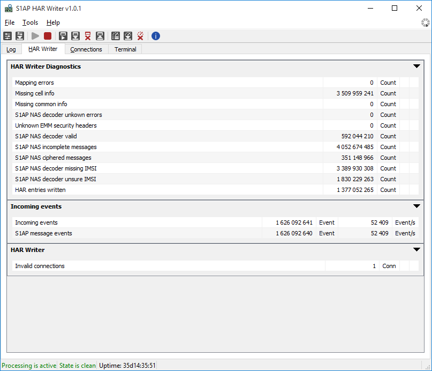The width and height of the screenshot is (432, 371).
Task: Click the window resize grip corner
Action: pyautogui.click(x=428, y=367)
